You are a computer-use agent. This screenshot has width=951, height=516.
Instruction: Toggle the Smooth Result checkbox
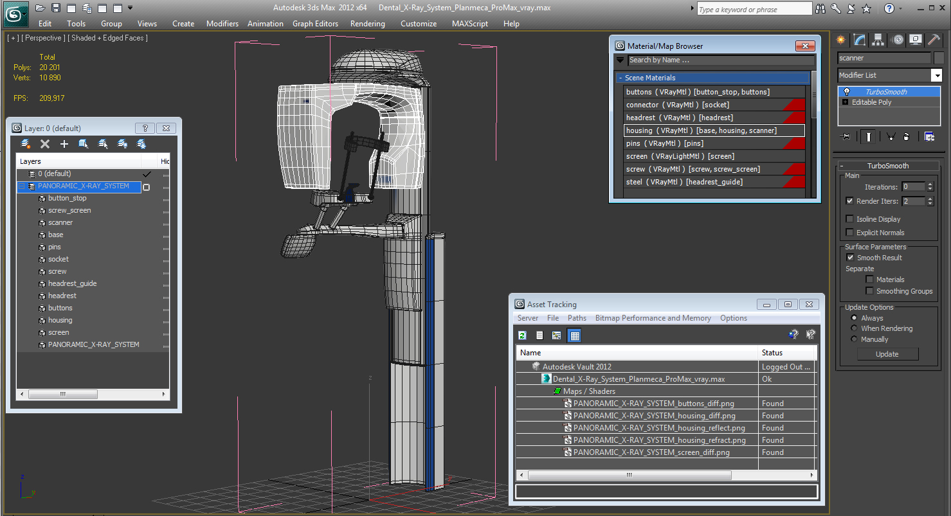tap(850, 258)
